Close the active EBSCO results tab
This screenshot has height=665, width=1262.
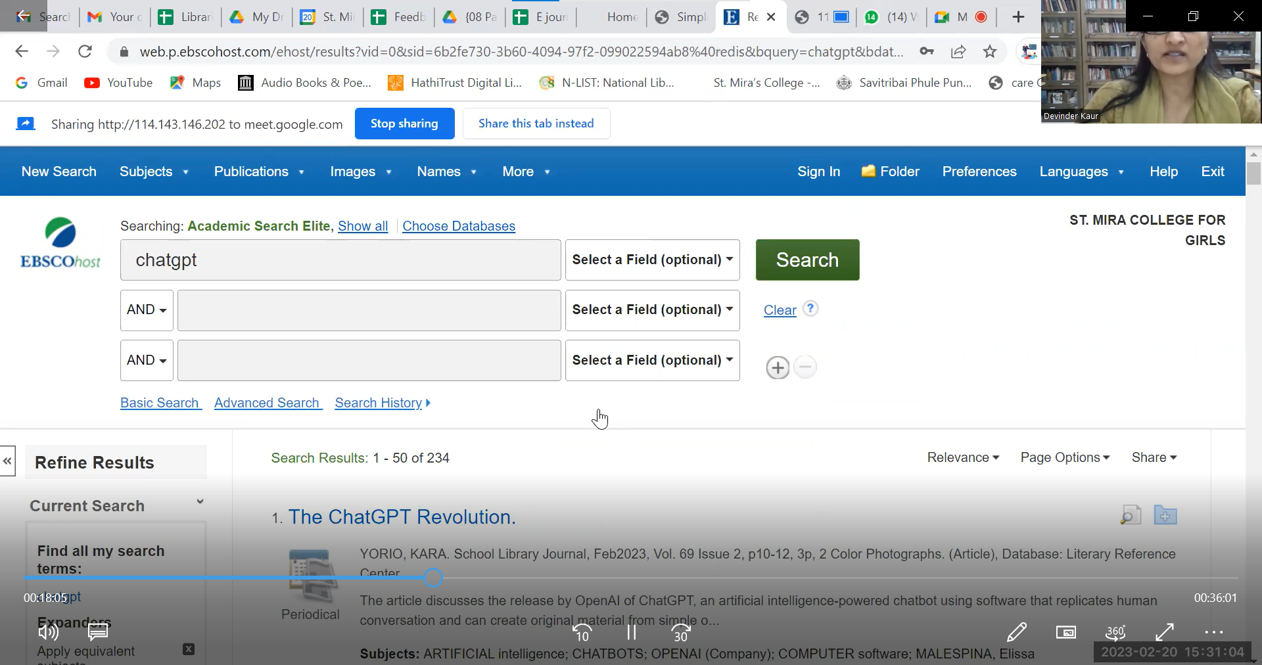tap(771, 17)
